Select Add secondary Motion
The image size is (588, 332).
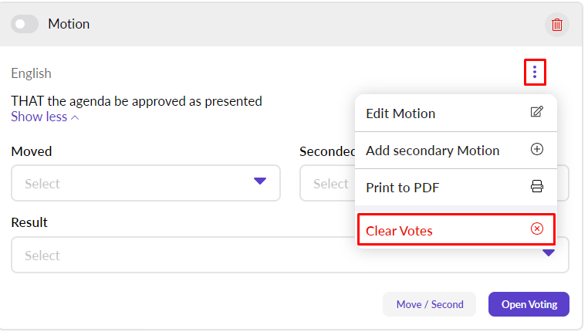pos(432,151)
